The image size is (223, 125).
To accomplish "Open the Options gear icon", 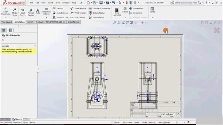I will tap(135, 3).
